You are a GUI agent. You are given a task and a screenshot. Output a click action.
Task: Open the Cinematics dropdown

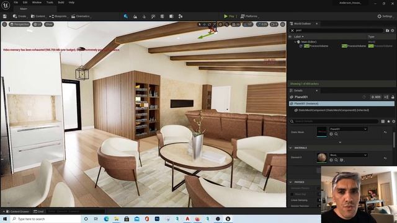(81, 16)
